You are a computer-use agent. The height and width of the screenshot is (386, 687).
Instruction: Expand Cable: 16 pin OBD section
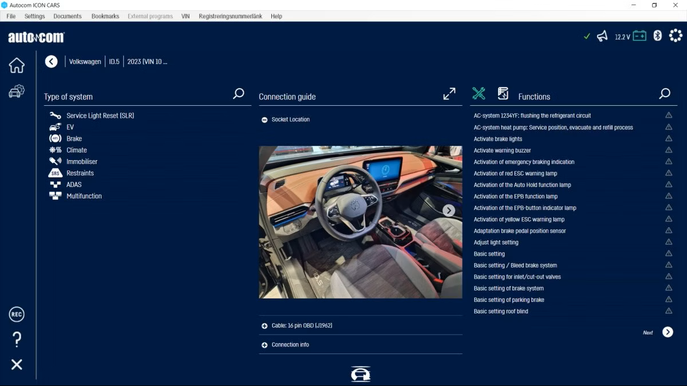pos(264,325)
